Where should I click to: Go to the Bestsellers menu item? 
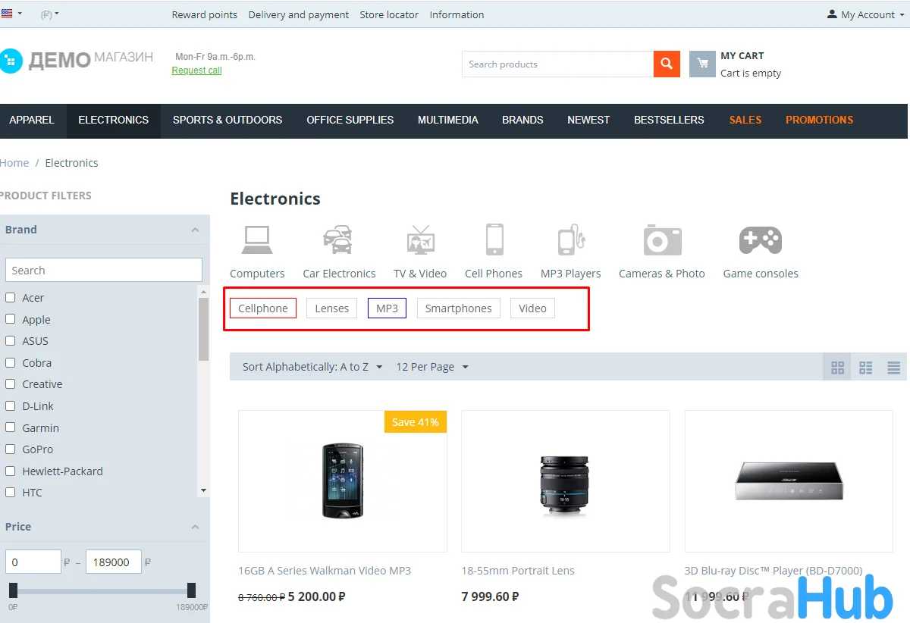tap(669, 120)
